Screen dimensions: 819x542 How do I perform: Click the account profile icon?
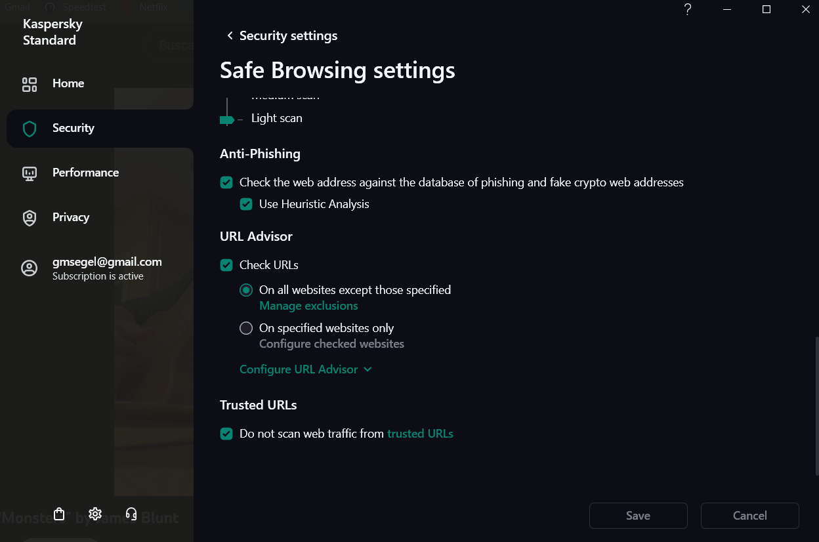click(30, 268)
